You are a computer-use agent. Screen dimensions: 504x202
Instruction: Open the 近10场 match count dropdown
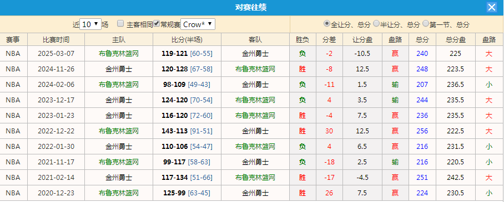pos(90,24)
